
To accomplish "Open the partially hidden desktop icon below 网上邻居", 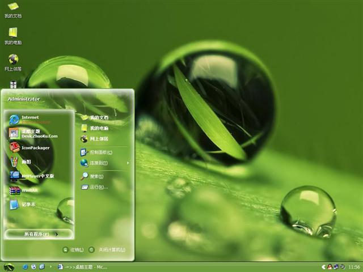I will click(x=13, y=84).
